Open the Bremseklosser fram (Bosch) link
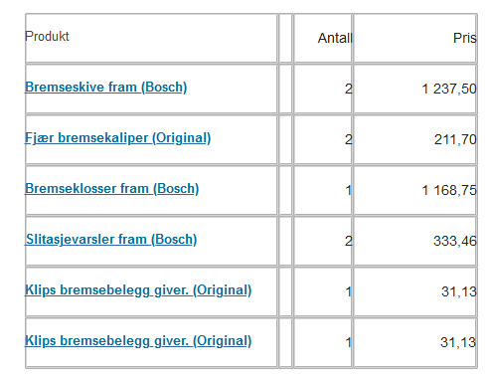The width and height of the screenshot is (485, 378). [x=112, y=189]
